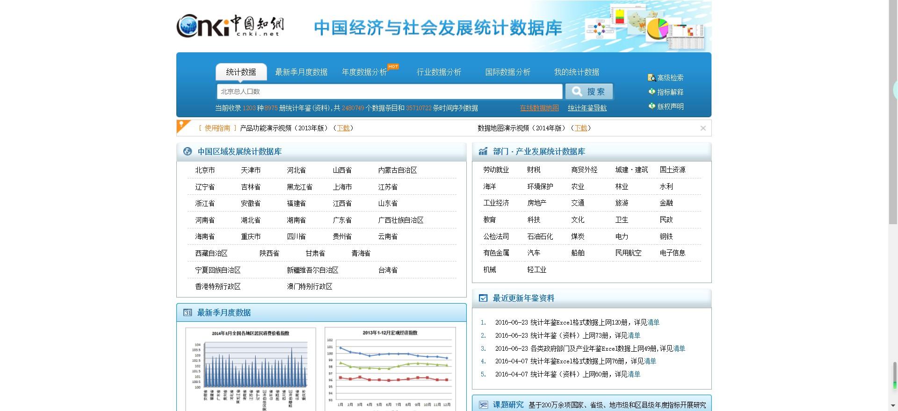Open 台湾省 link

[388, 270]
